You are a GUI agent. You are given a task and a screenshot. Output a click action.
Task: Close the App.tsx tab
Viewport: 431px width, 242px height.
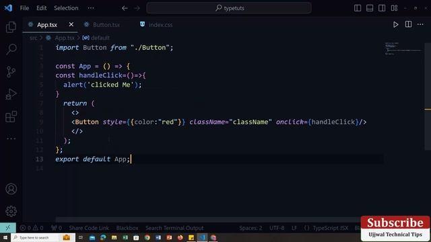(71, 24)
